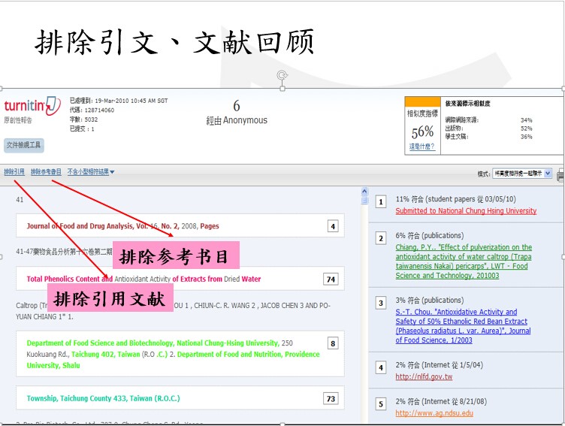
Task: Click the 56% similarity index value
Action: pos(422,132)
